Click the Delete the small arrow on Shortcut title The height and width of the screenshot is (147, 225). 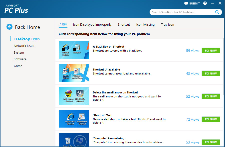pos(115,92)
